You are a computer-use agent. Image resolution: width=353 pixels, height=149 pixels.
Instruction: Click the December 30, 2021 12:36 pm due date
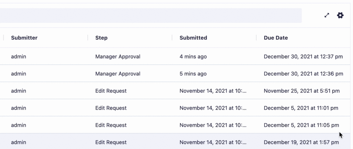[x=303, y=74]
